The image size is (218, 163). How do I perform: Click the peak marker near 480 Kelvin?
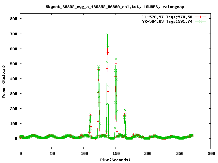coord(98,67)
